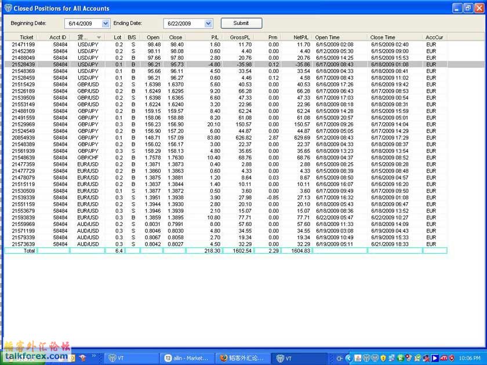This screenshot has width=487, height=365.
Task: Click the system tray clock showing 10:06 PM
Action: [470, 358]
